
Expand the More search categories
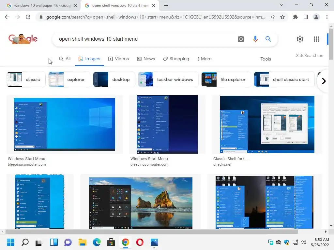point(204,59)
